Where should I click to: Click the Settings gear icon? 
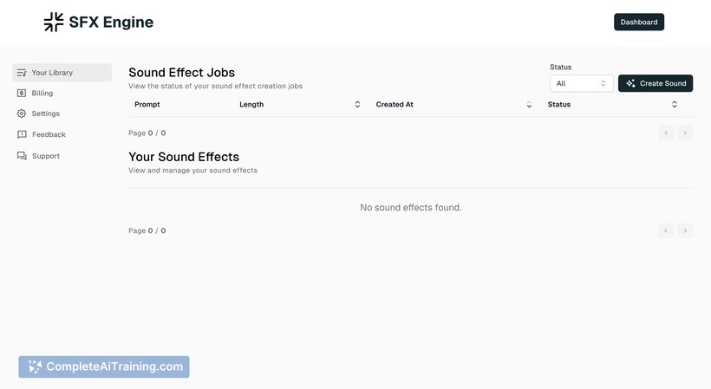(22, 113)
